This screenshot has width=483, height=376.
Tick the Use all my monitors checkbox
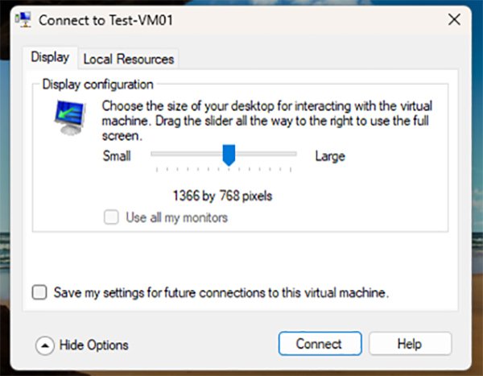111,217
